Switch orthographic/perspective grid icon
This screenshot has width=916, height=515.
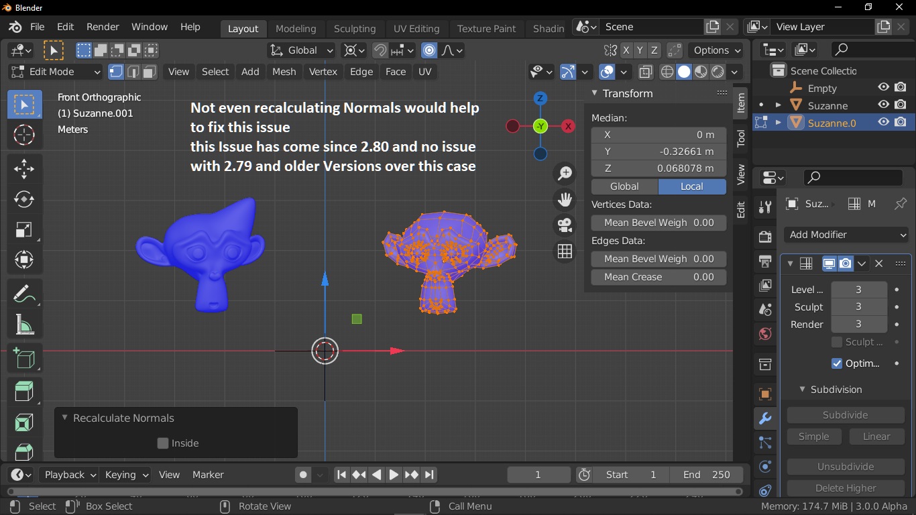click(x=565, y=251)
